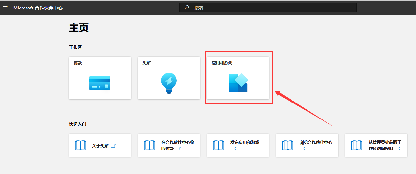The image size is (416, 174).
Task: Click Microsoft 合作伙伴中心 header title
Action: 38,8
